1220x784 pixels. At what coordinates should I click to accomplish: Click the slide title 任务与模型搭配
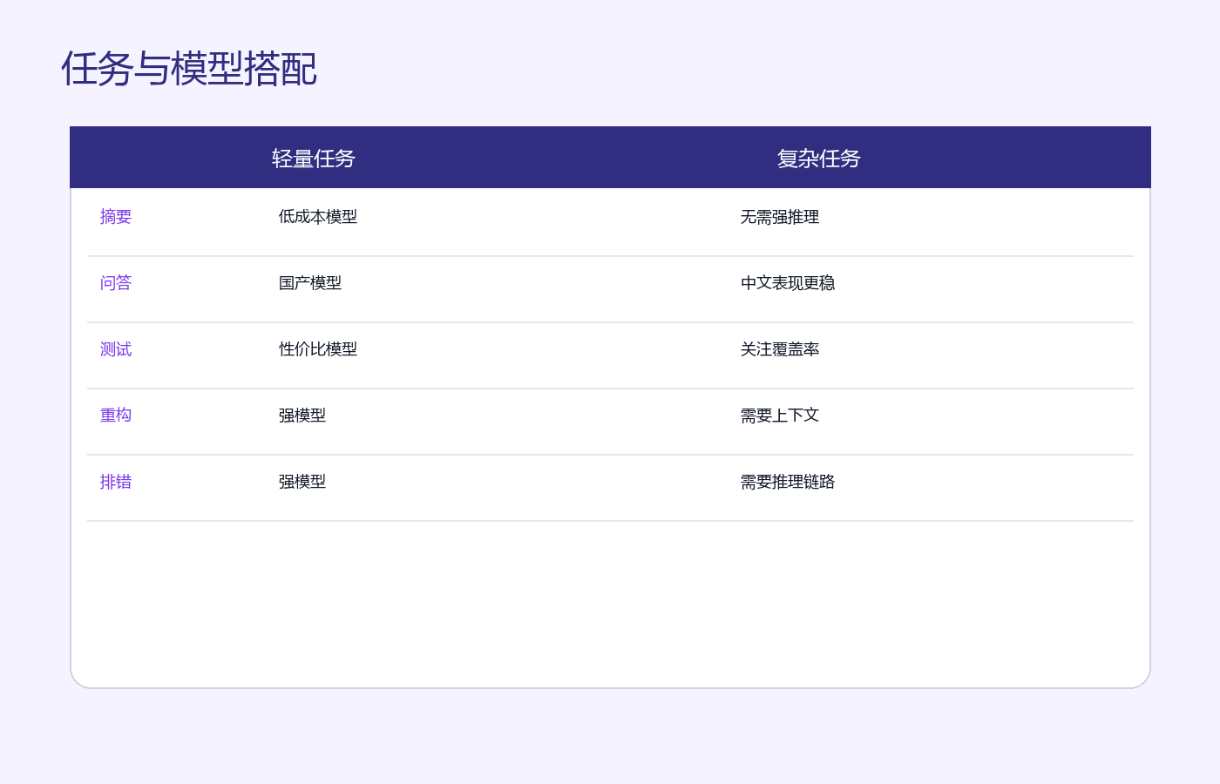(x=189, y=70)
